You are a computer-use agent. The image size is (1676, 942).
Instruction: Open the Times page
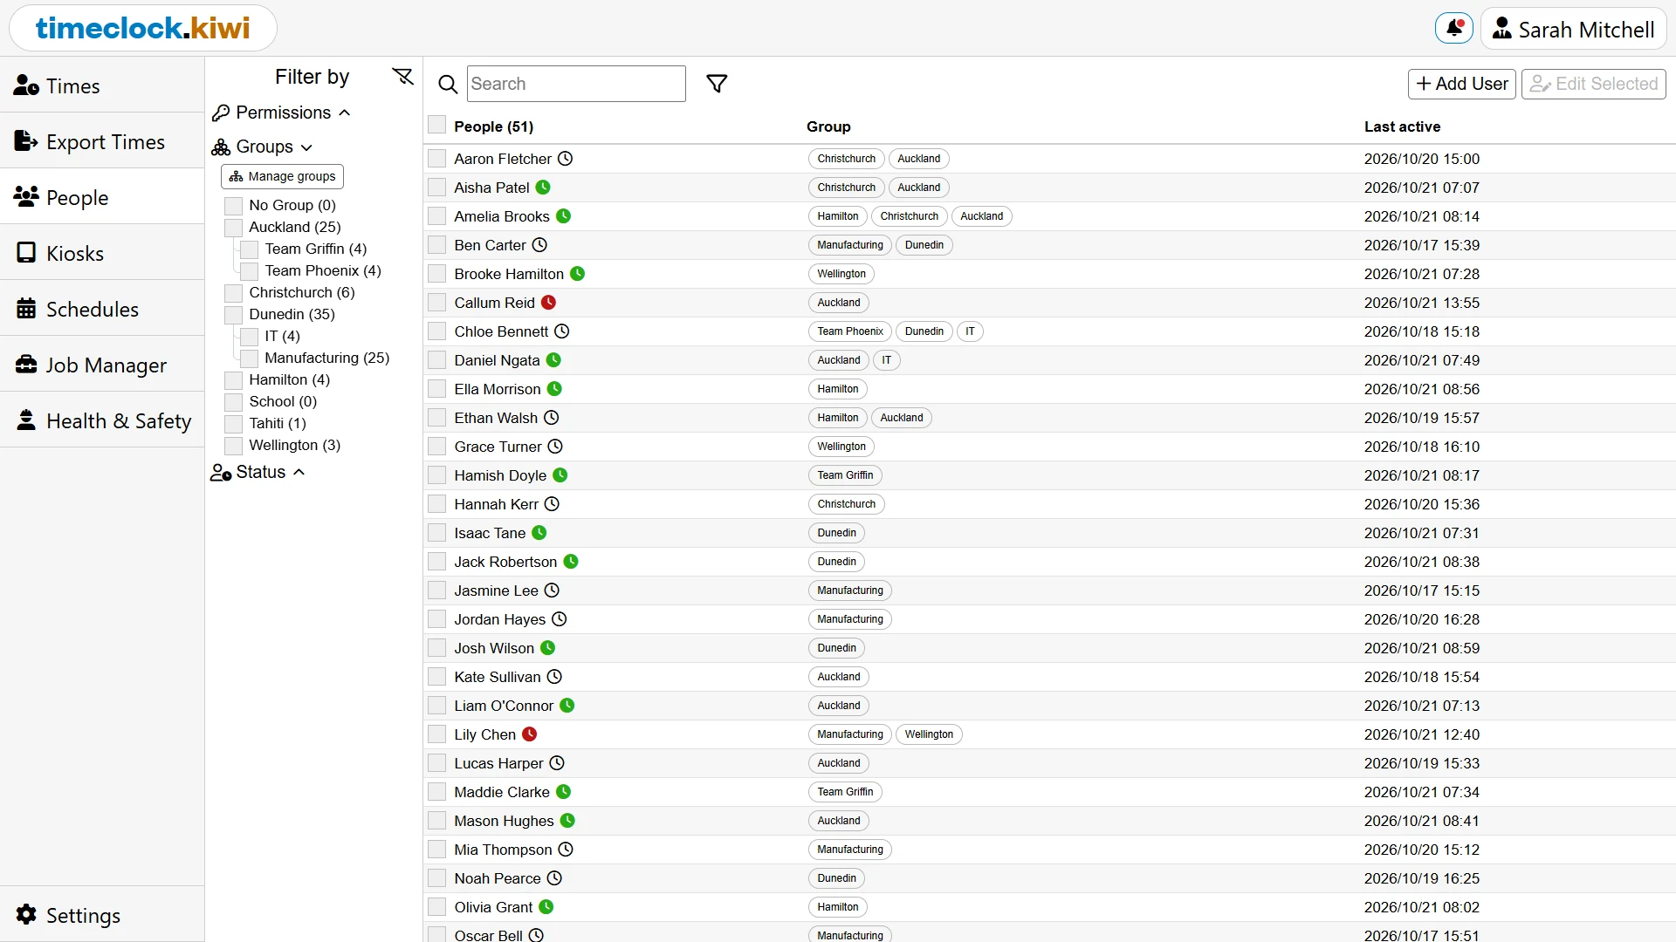coord(102,85)
